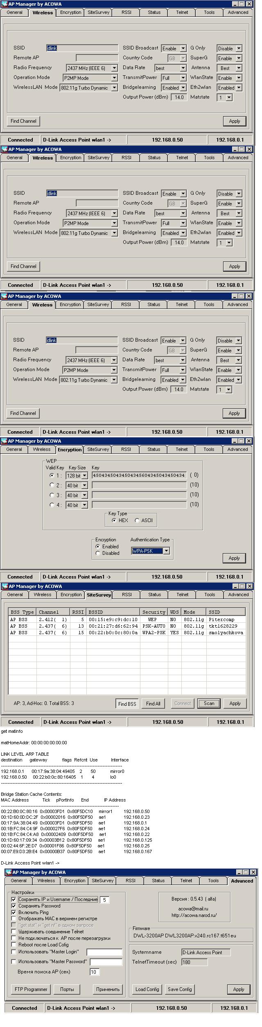The height and width of the screenshot is (1027, 262).
Task: Open SSID Broadcast dropdown in topmost Wireless window
Action: [x=183, y=49]
